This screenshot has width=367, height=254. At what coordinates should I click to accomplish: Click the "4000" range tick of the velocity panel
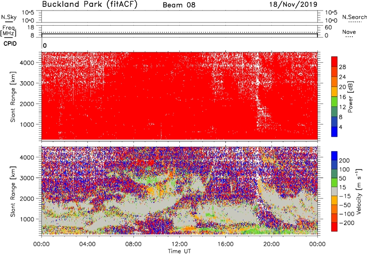click(27, 157)
